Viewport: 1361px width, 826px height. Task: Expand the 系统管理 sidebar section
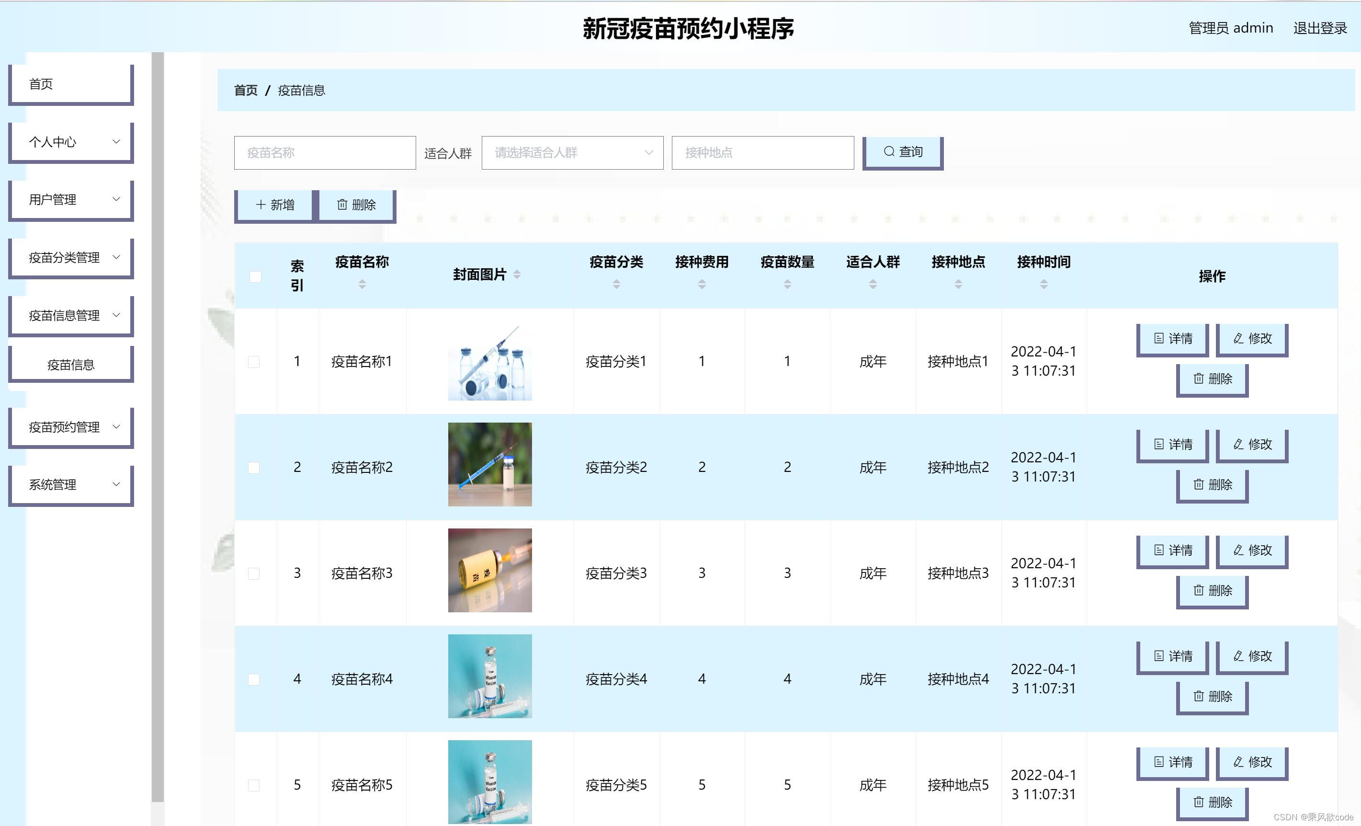71,484
